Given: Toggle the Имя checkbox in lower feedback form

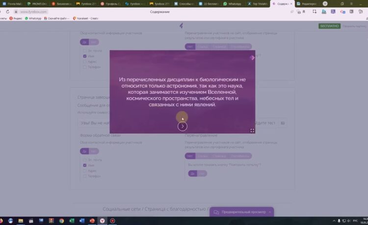Looking at the screenshot, I should pos(85,166).
